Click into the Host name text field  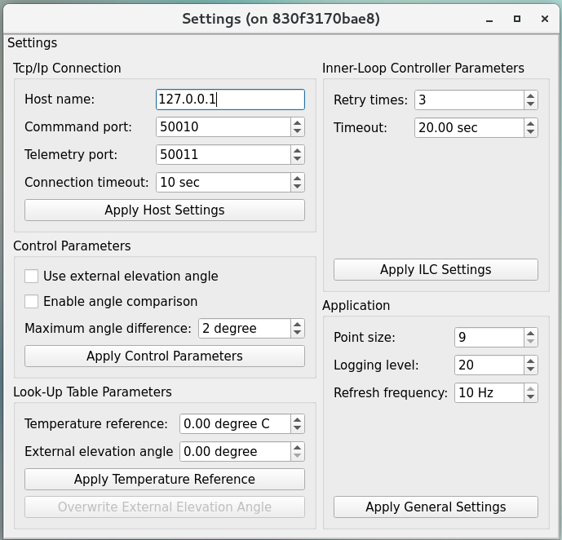230,100
